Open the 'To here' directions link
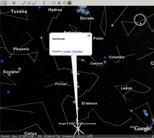Viewport: 154px width, 138px height. tap(67, 51)
